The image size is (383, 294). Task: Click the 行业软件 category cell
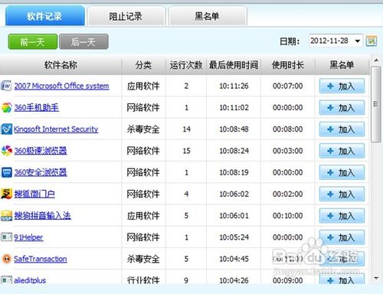point(143,280)
